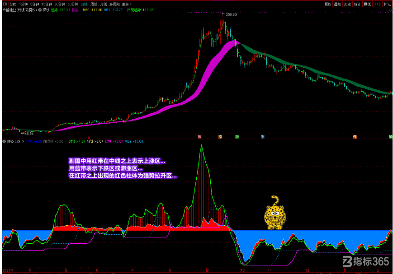The height and width of the screenshot is (274, 393).
Task: Click the 历史 history button
Action: 347,4
